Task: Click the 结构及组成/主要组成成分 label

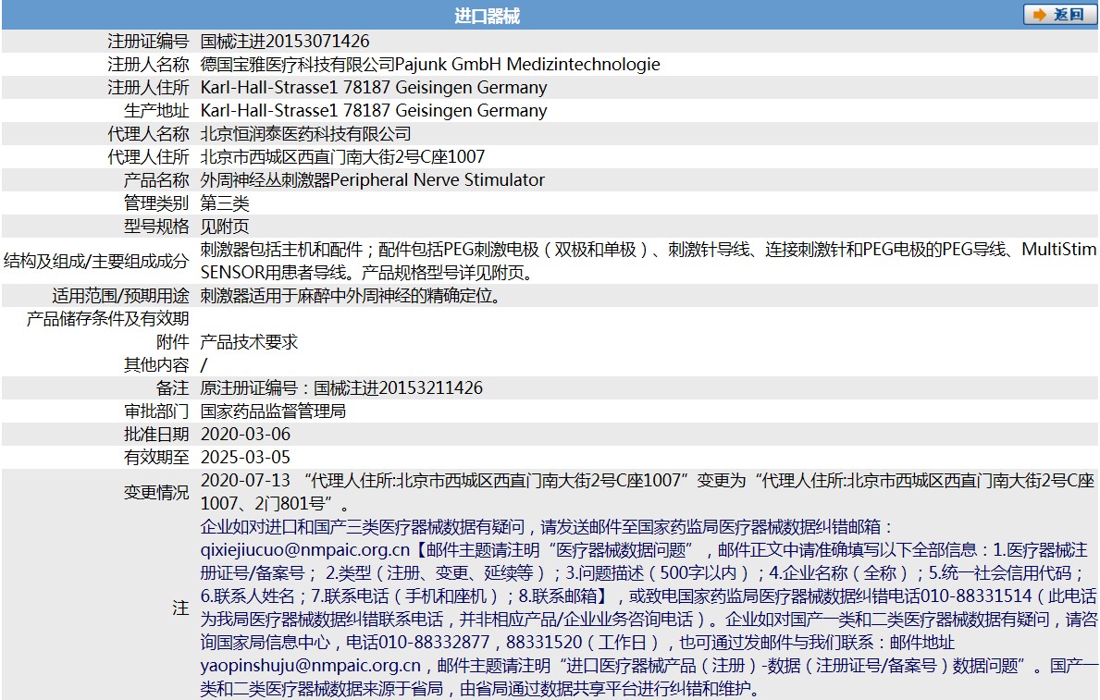Action: point(96,261)
